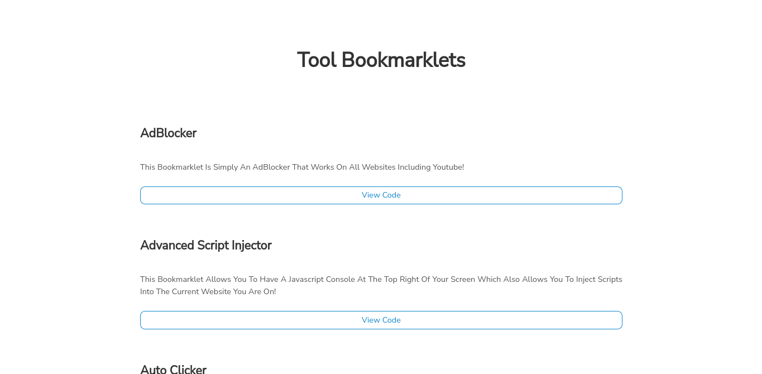Click the Tool Bookmarklets page title
The height and width of the screenshot is (374, 762).
point(381,60)
